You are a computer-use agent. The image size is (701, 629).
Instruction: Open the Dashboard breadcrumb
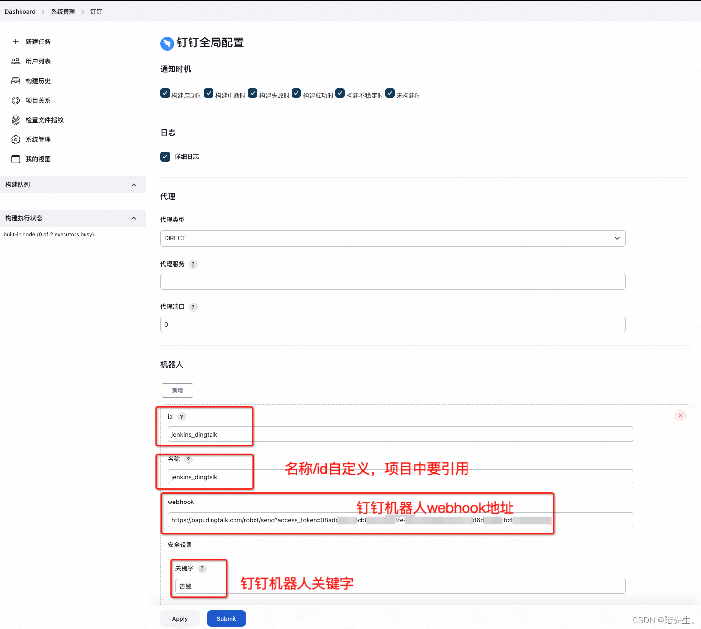click(20, 12)
